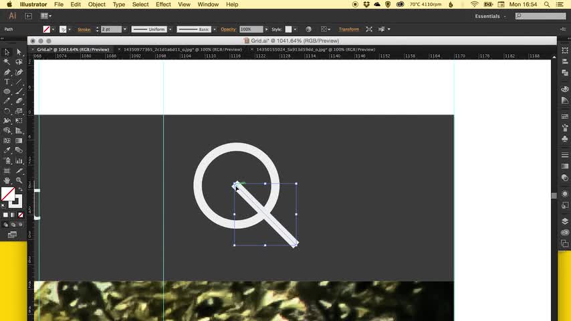Open the Symbols panel icon
The height and width of the screenshot is (321, 571).
565,139
